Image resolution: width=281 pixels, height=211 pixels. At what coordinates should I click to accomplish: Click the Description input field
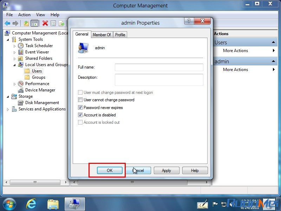[159, 80]
